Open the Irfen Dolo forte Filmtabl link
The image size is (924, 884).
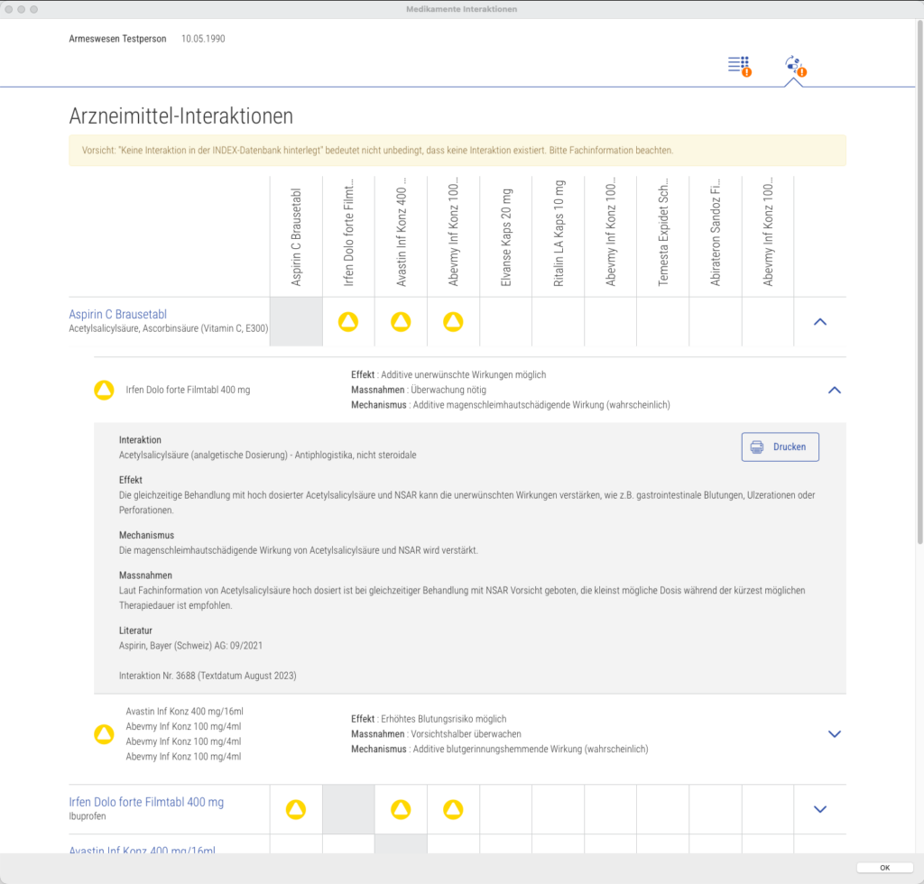click(146, 802)
